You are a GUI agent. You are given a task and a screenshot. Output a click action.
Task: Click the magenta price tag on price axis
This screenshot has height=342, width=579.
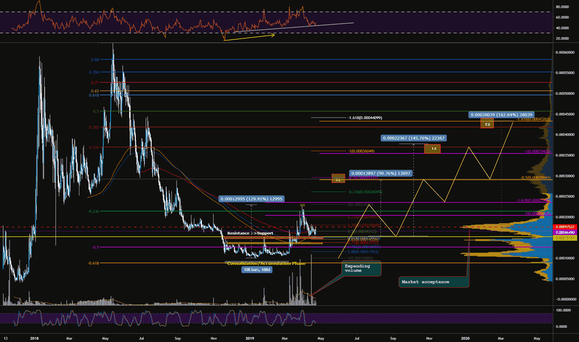565,232
